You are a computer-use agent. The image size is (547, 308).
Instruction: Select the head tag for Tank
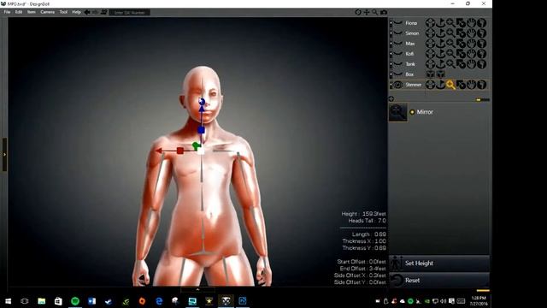point(481,64)
